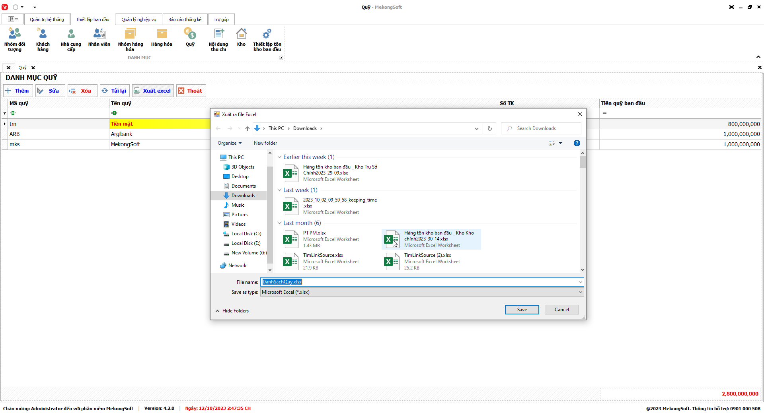Expand the Organize menu

(230, 143)
